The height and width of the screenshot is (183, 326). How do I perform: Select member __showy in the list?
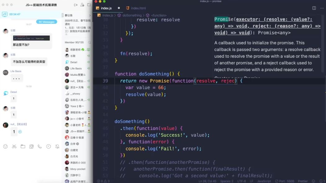(x=78, y=94)
